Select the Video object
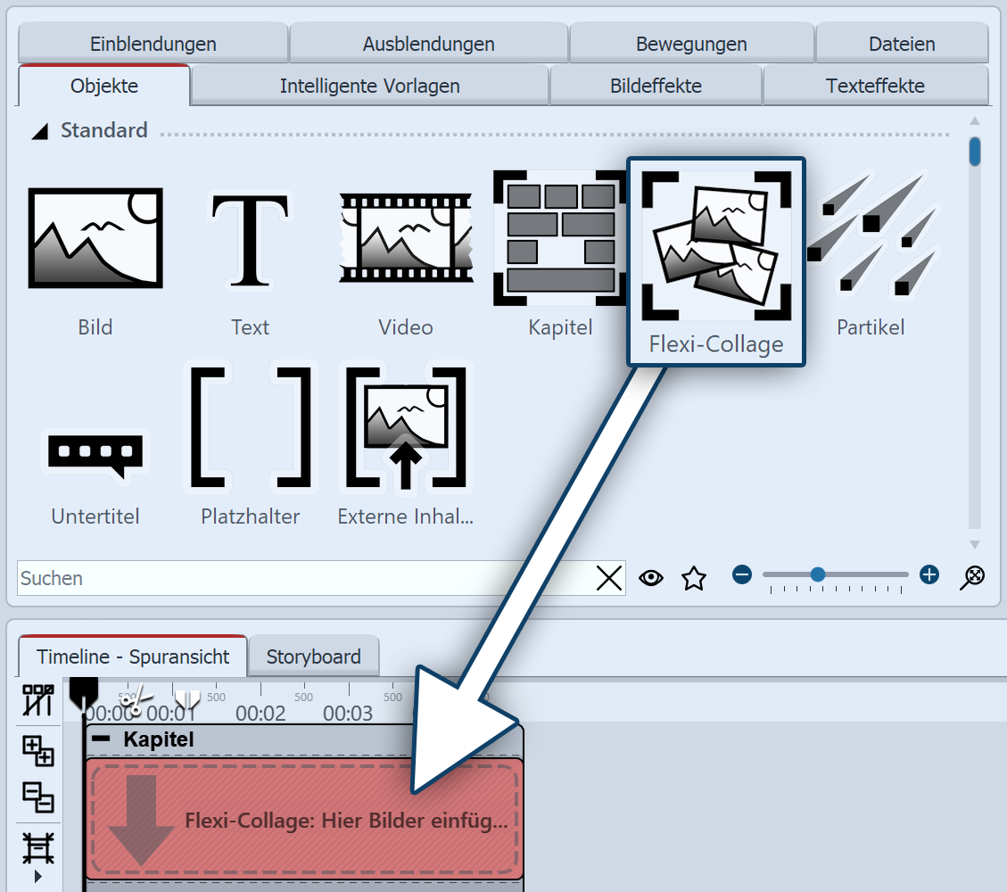The width and height of the screenshot is (1007, 892). [405, 238]
